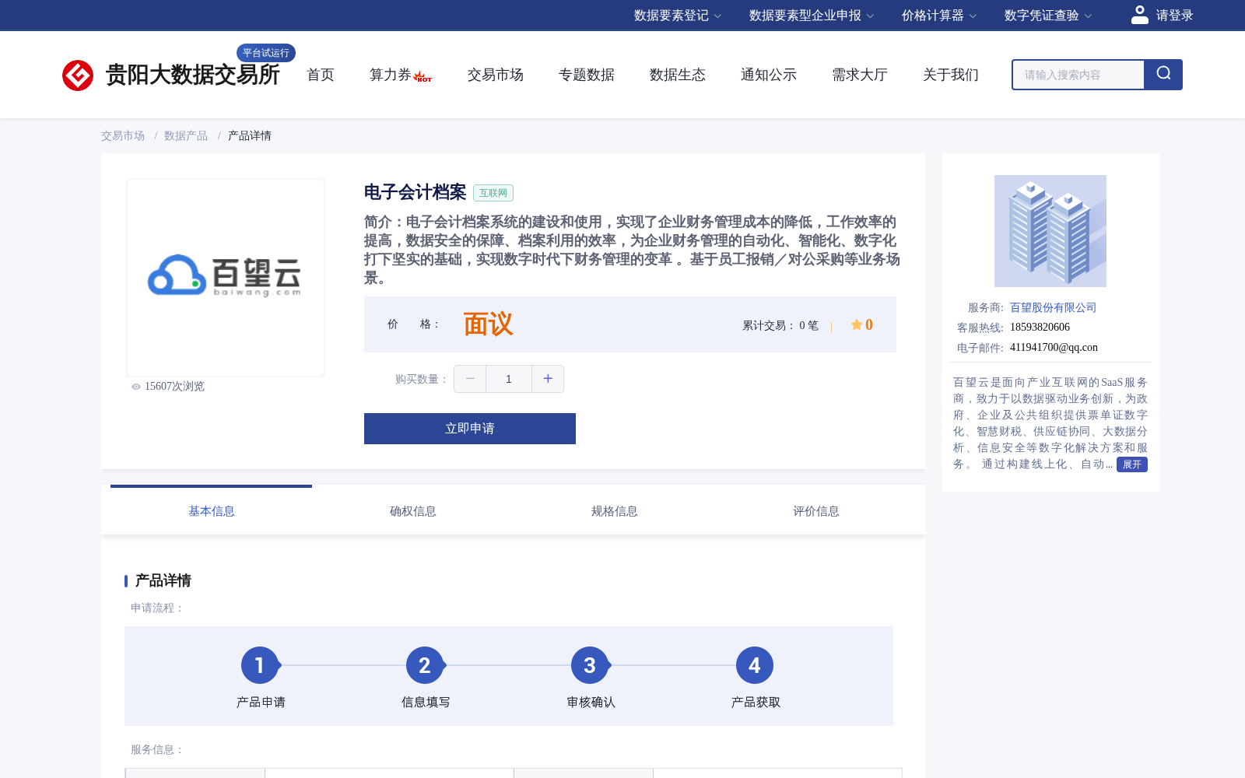1245x778 pixels.
Task: Click the 立即申请 button
Action: [x=470, y=429]
